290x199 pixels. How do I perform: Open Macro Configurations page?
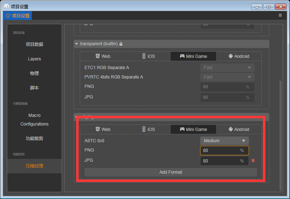(x=34, y=120)
